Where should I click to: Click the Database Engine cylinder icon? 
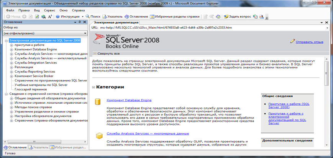click(98, 102)
